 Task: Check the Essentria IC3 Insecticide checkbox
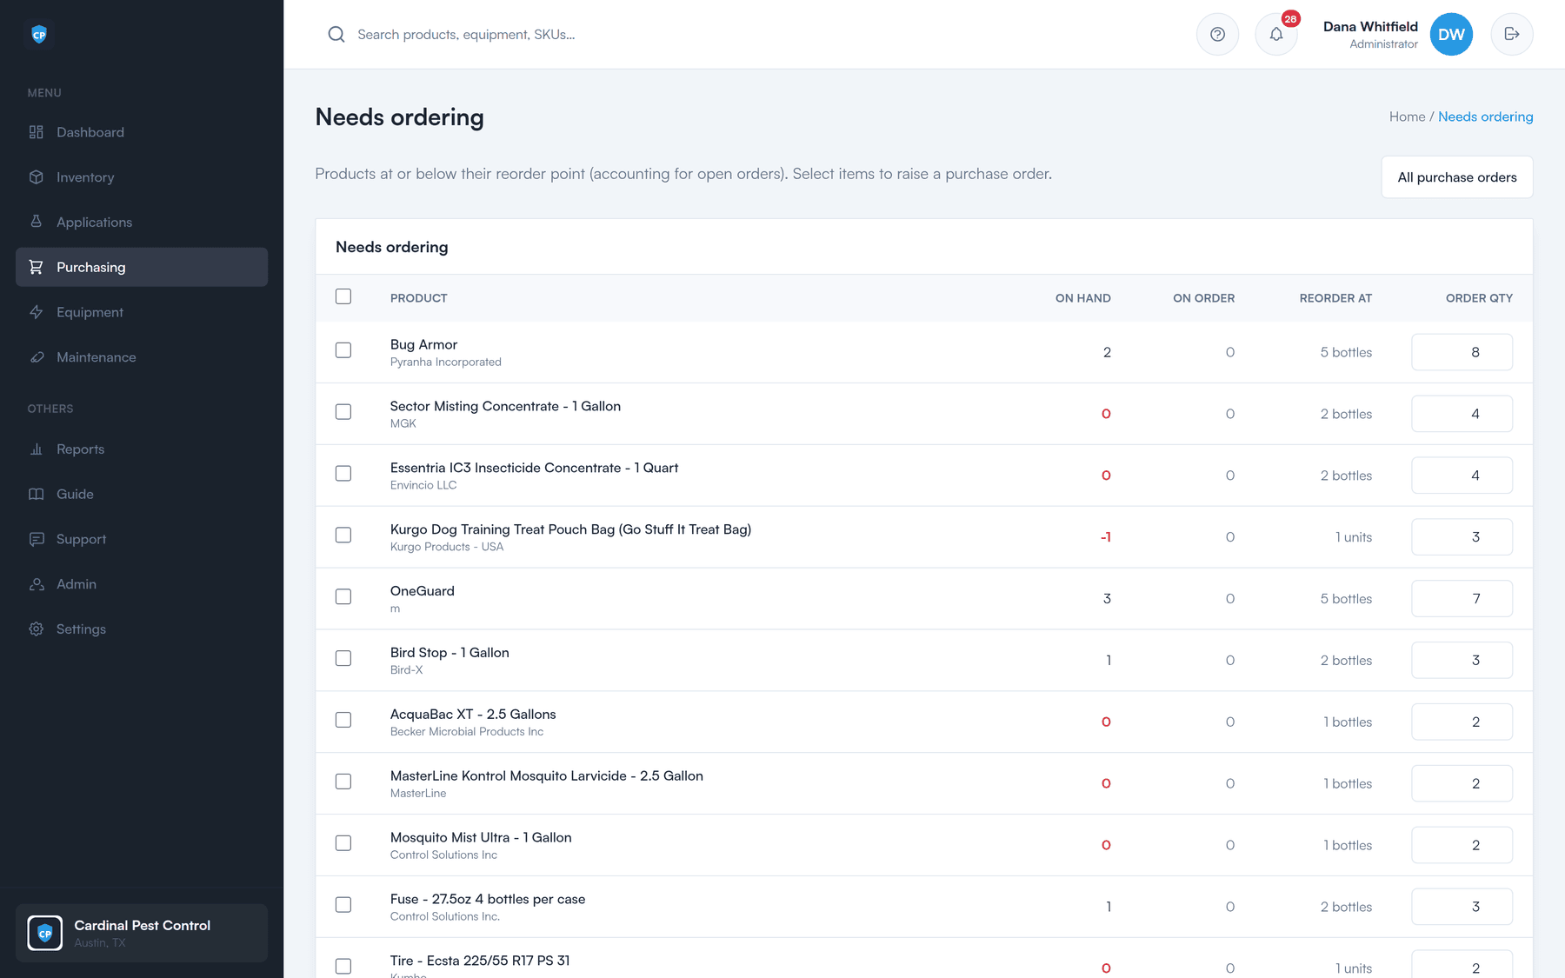coord(343,474)
